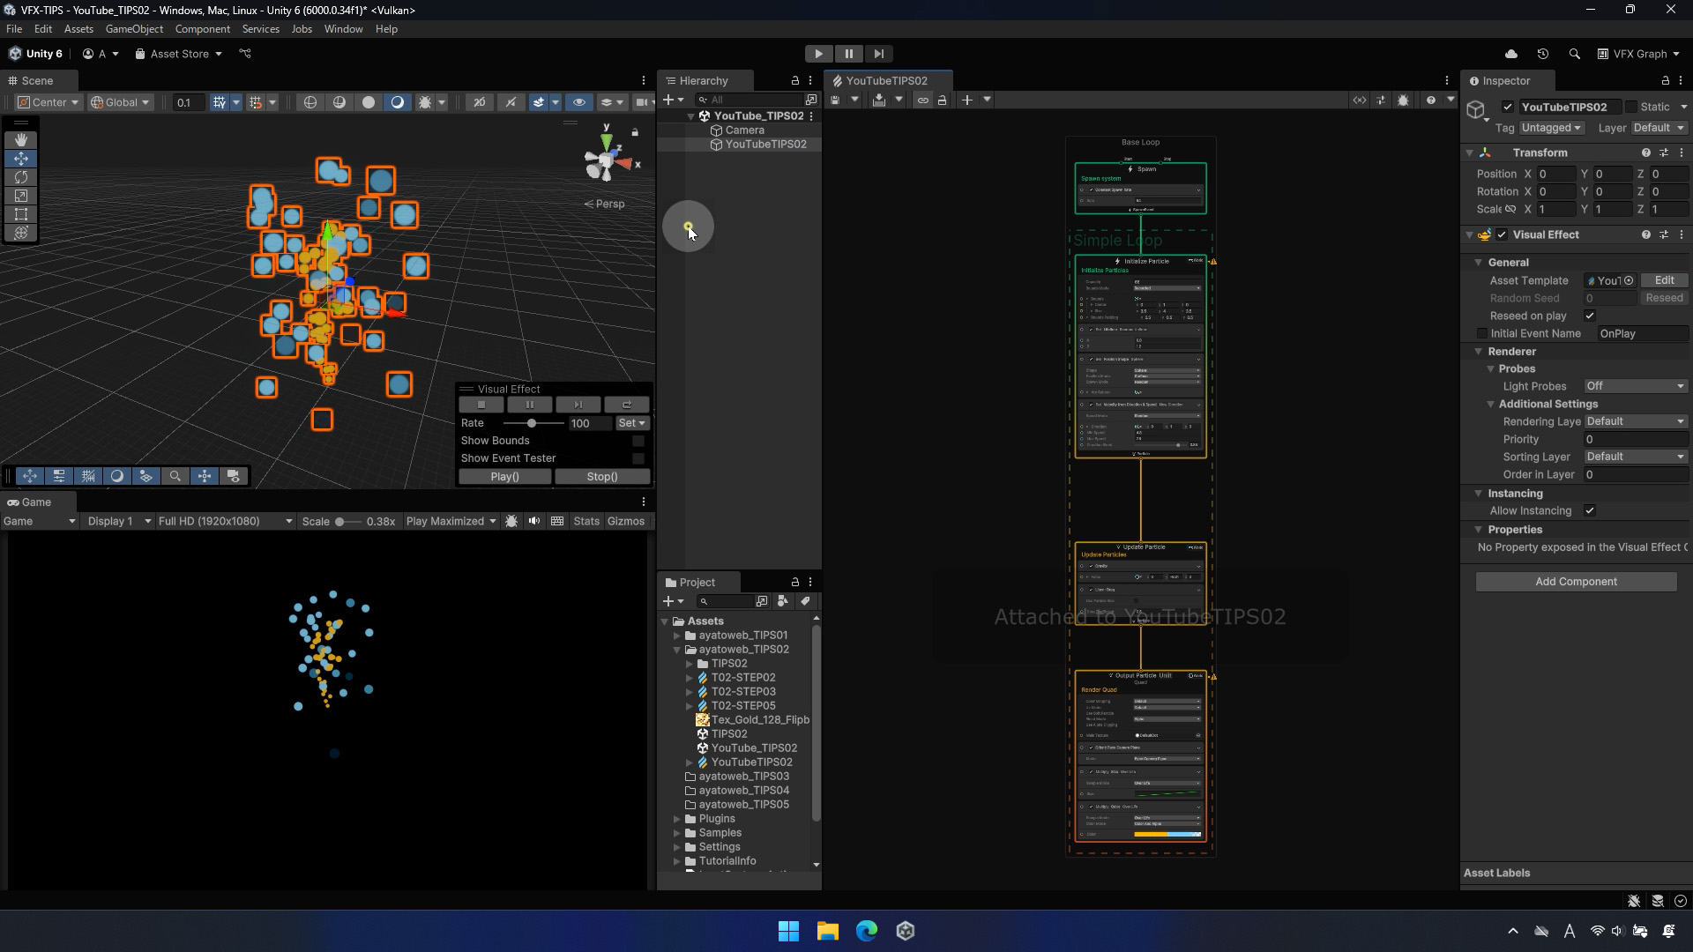This screenshot has height=952, width=1693.
Task: Adjust the Visual Effect Rate slider
Action: click(x=532, y=423)
